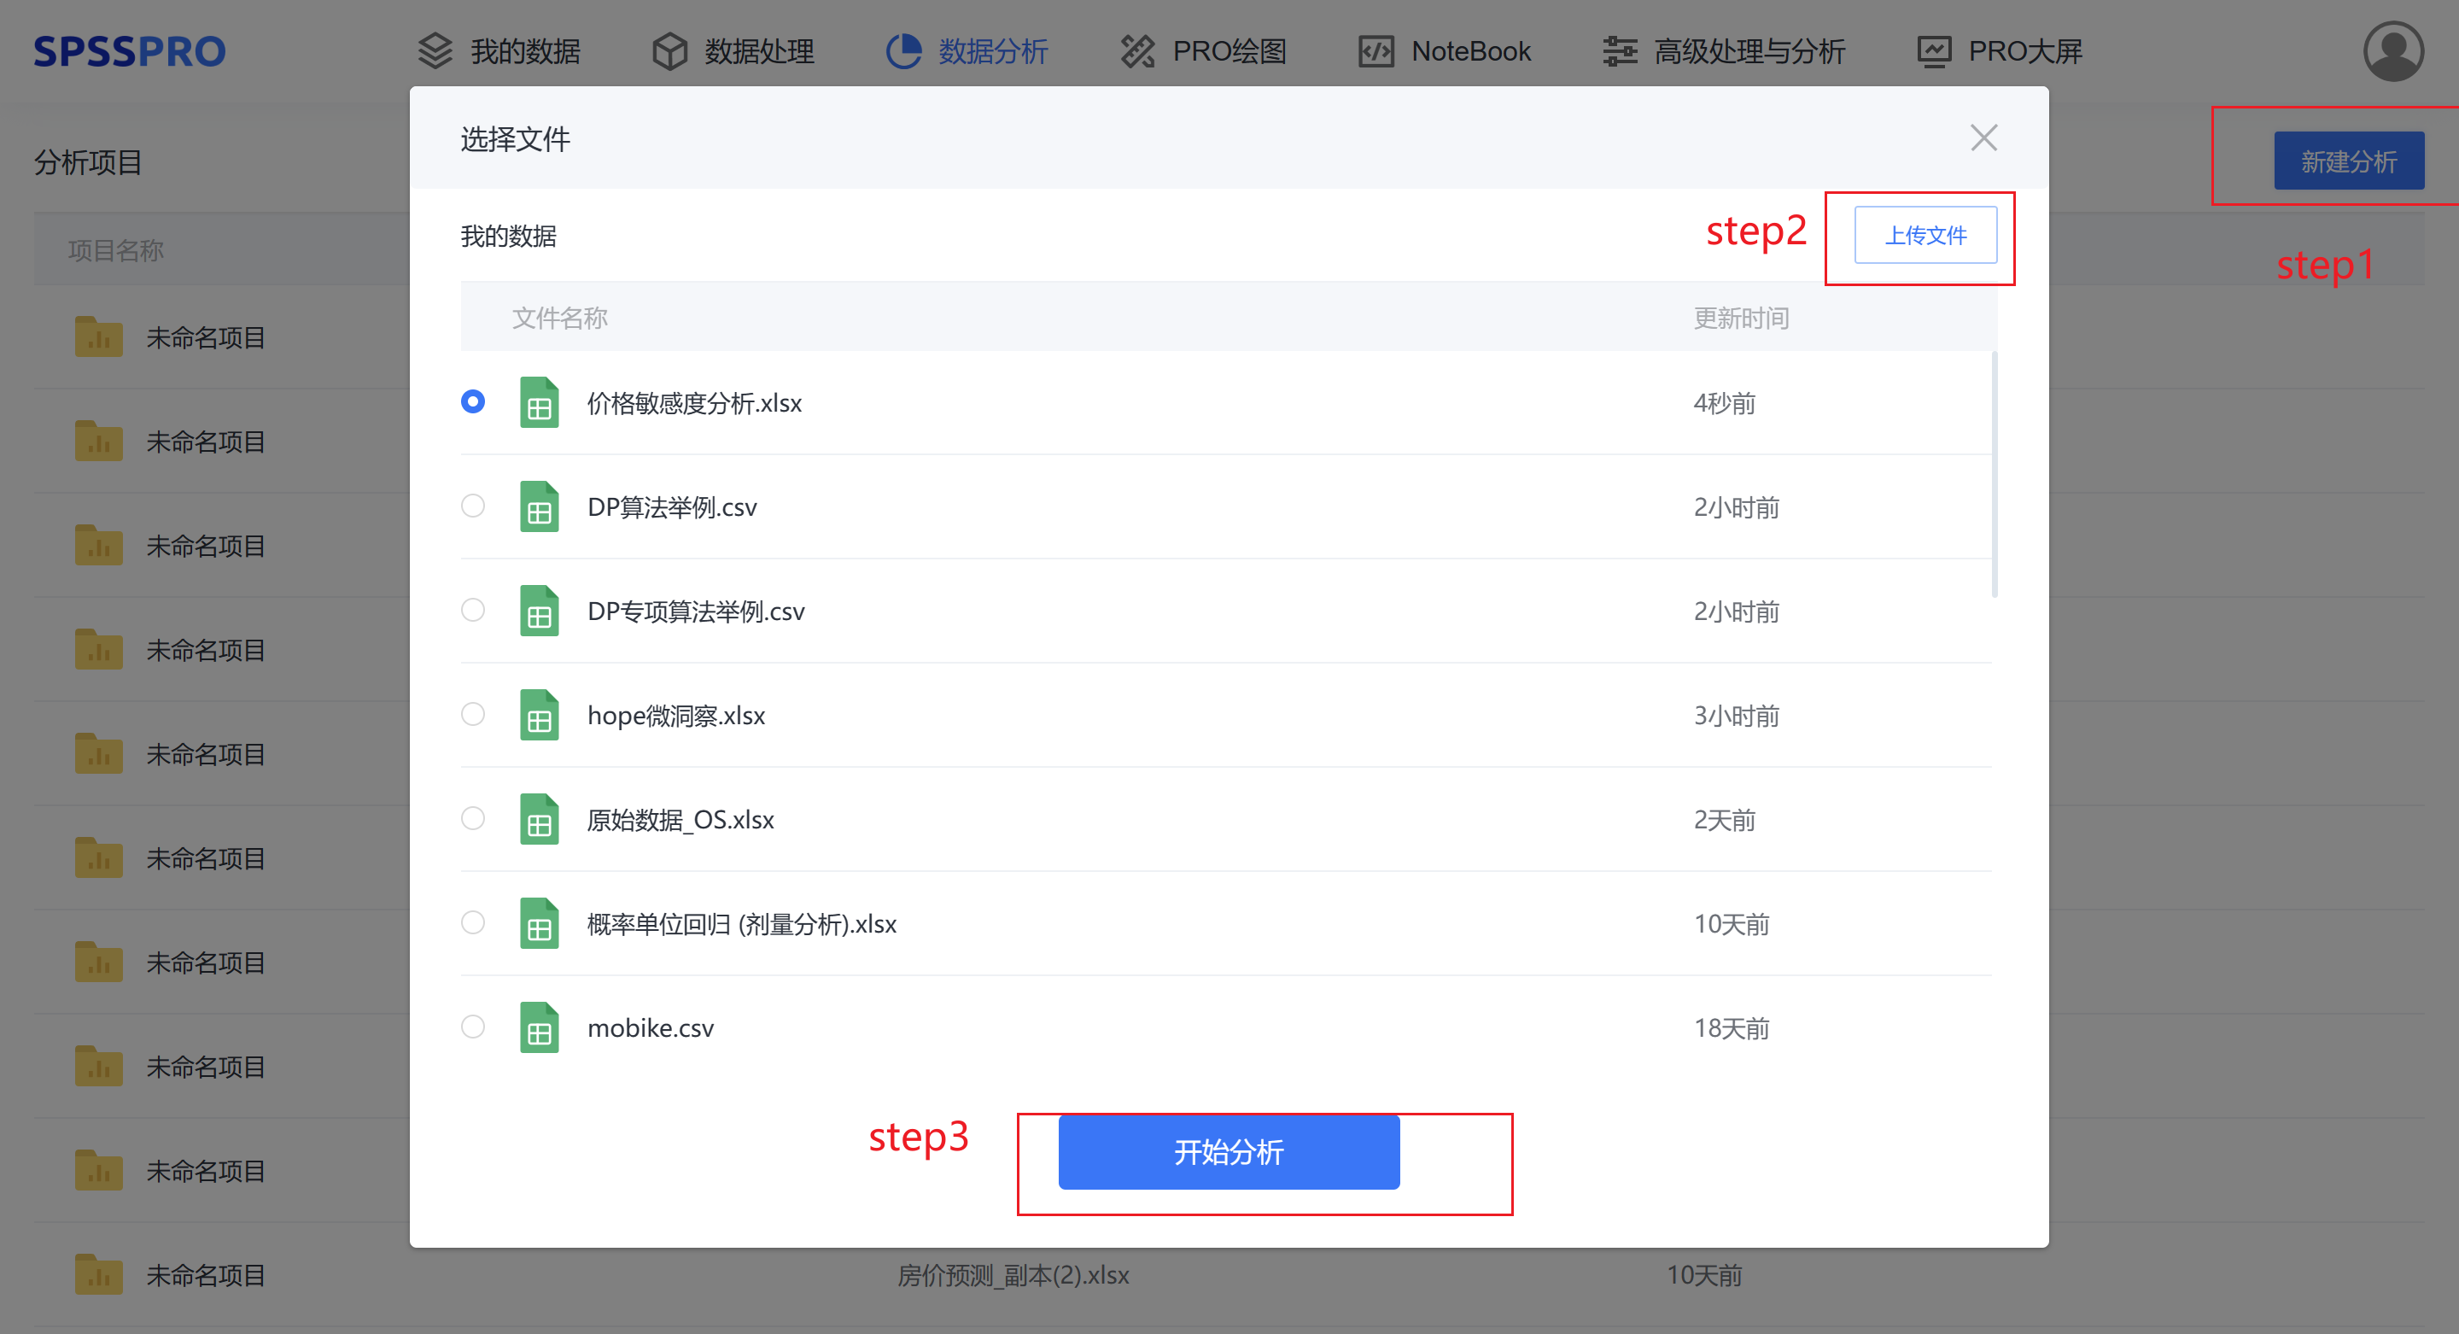The image size is (2459, 1334).
Task: Click the 高级处理与分析 sliders icon
Action: click(x=1619, y=51)
